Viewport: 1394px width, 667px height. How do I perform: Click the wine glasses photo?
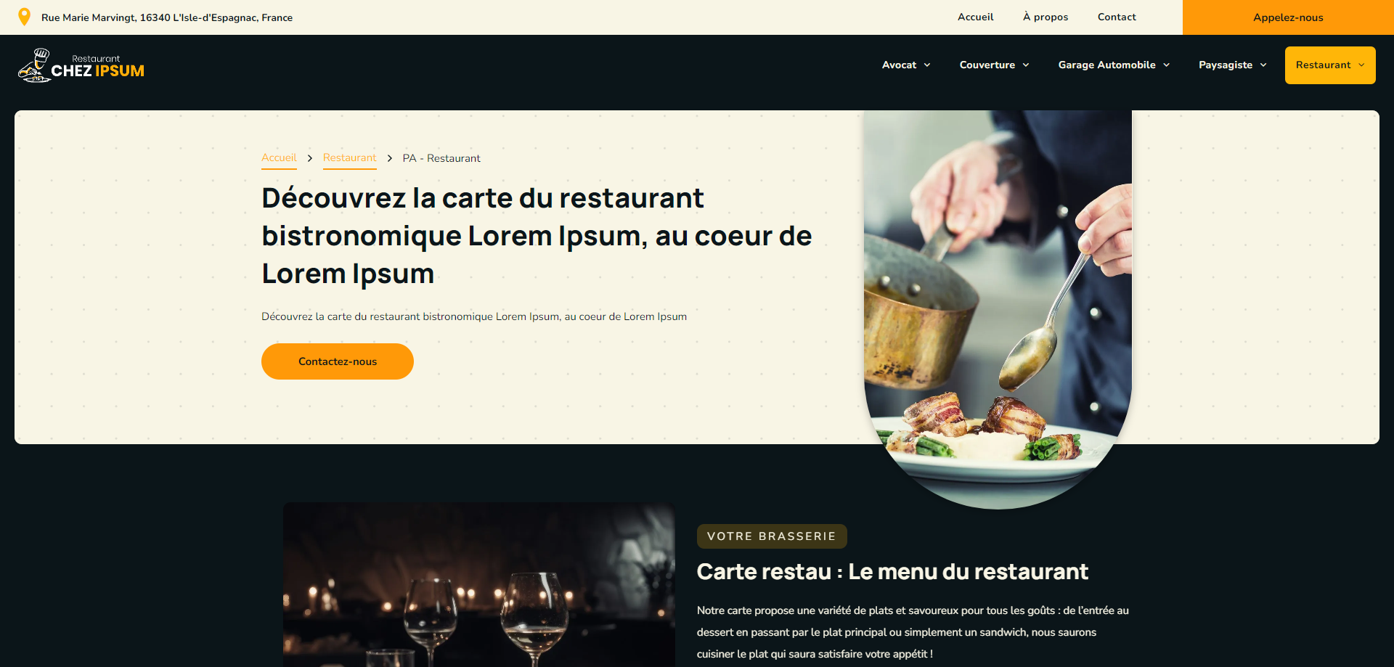point(479,584)
